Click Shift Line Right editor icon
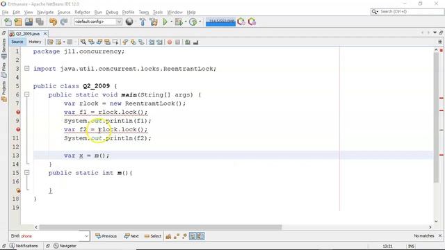Viewport: 445px width, 250px height. pos(159,42)
